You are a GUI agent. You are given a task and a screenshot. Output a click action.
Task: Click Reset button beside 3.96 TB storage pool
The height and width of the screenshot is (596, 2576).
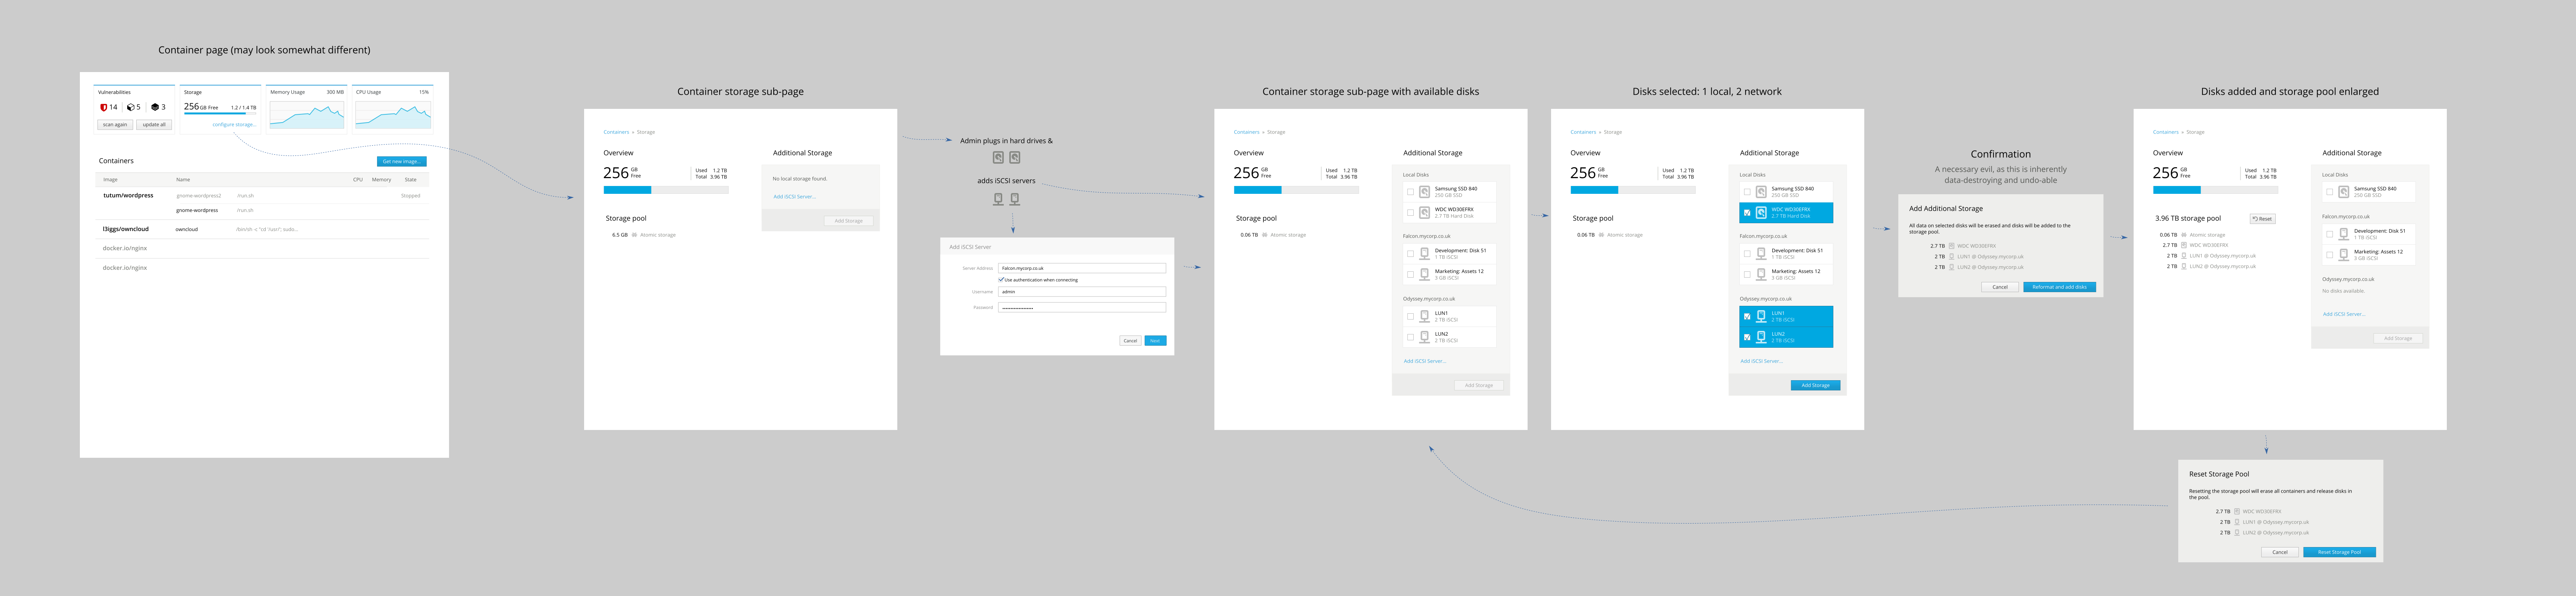pos(2262,218)
